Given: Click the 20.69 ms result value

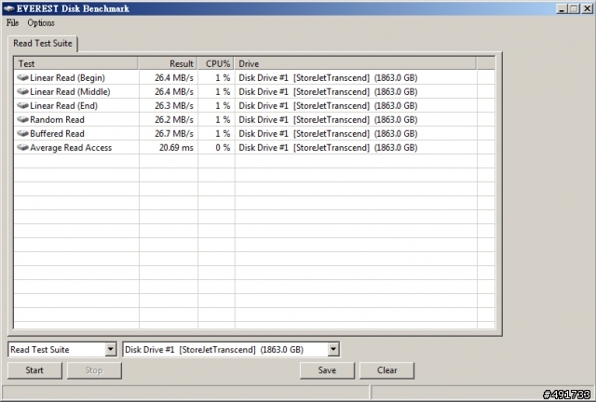Looking at the screenshot, I should coord(176,147).
